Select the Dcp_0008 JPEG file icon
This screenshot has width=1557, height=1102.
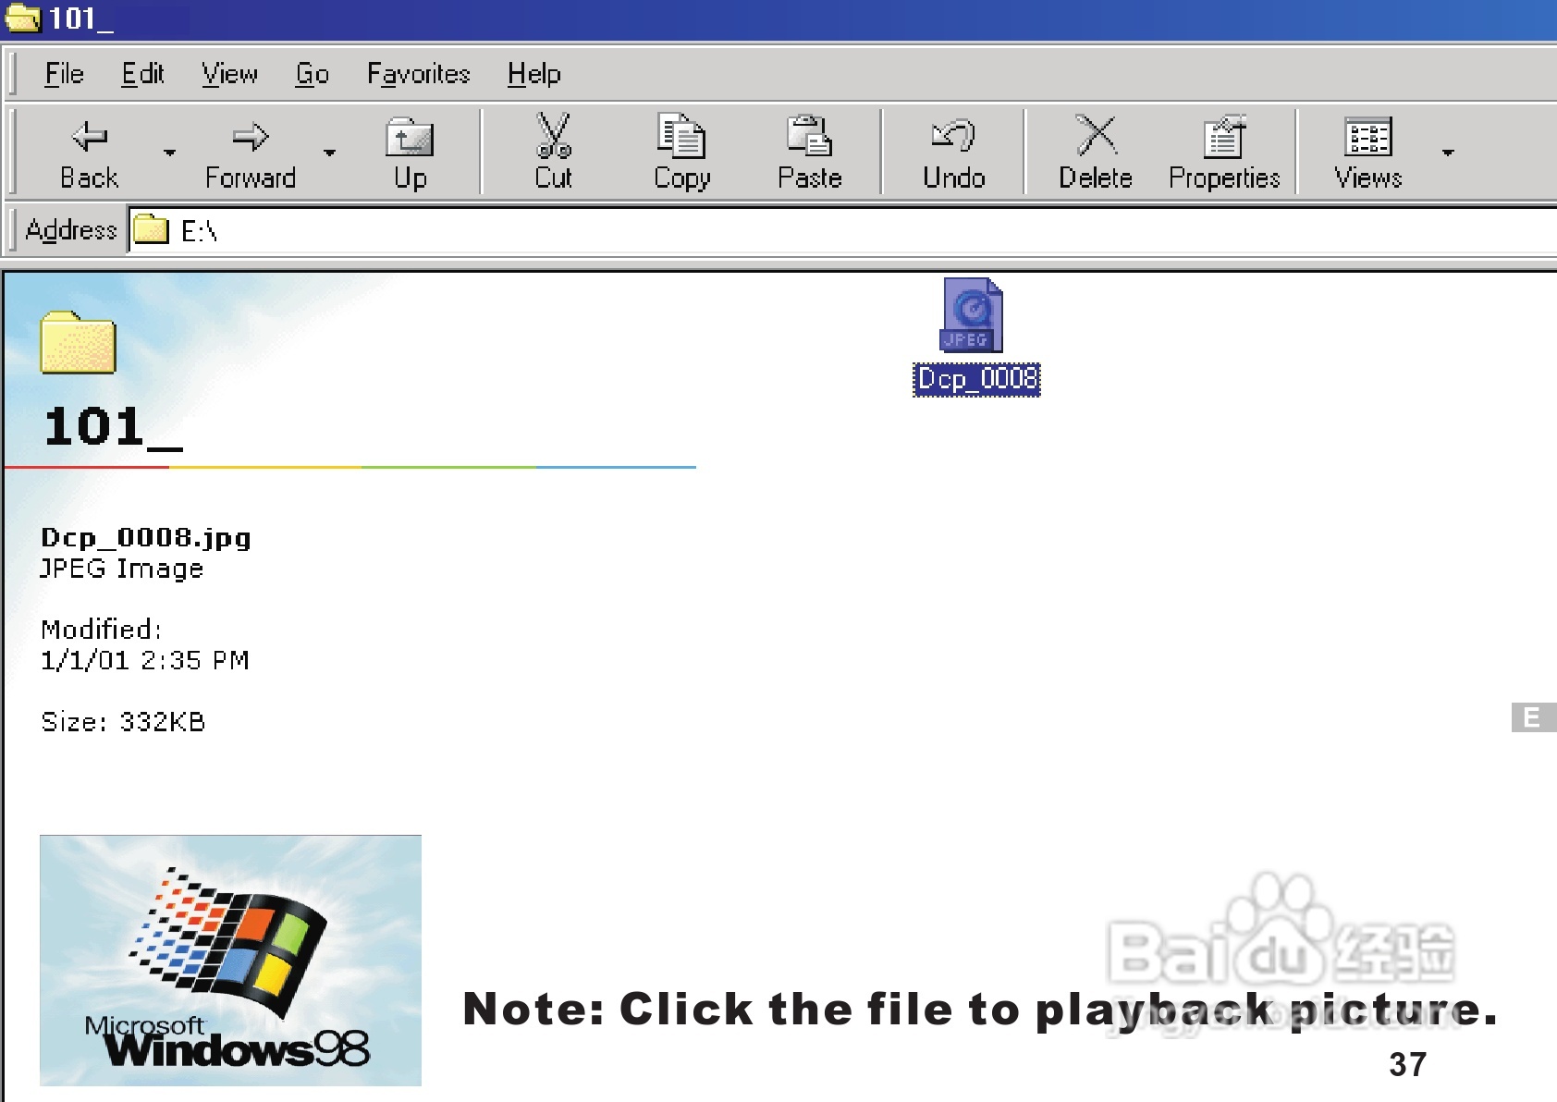pyautogui.click(x=972, y=315)
